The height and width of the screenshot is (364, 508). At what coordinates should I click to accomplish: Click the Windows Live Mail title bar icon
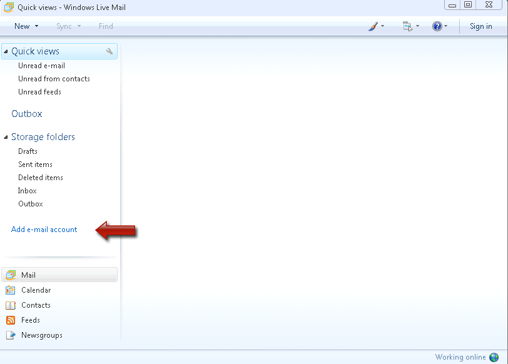tap(9, 7)
